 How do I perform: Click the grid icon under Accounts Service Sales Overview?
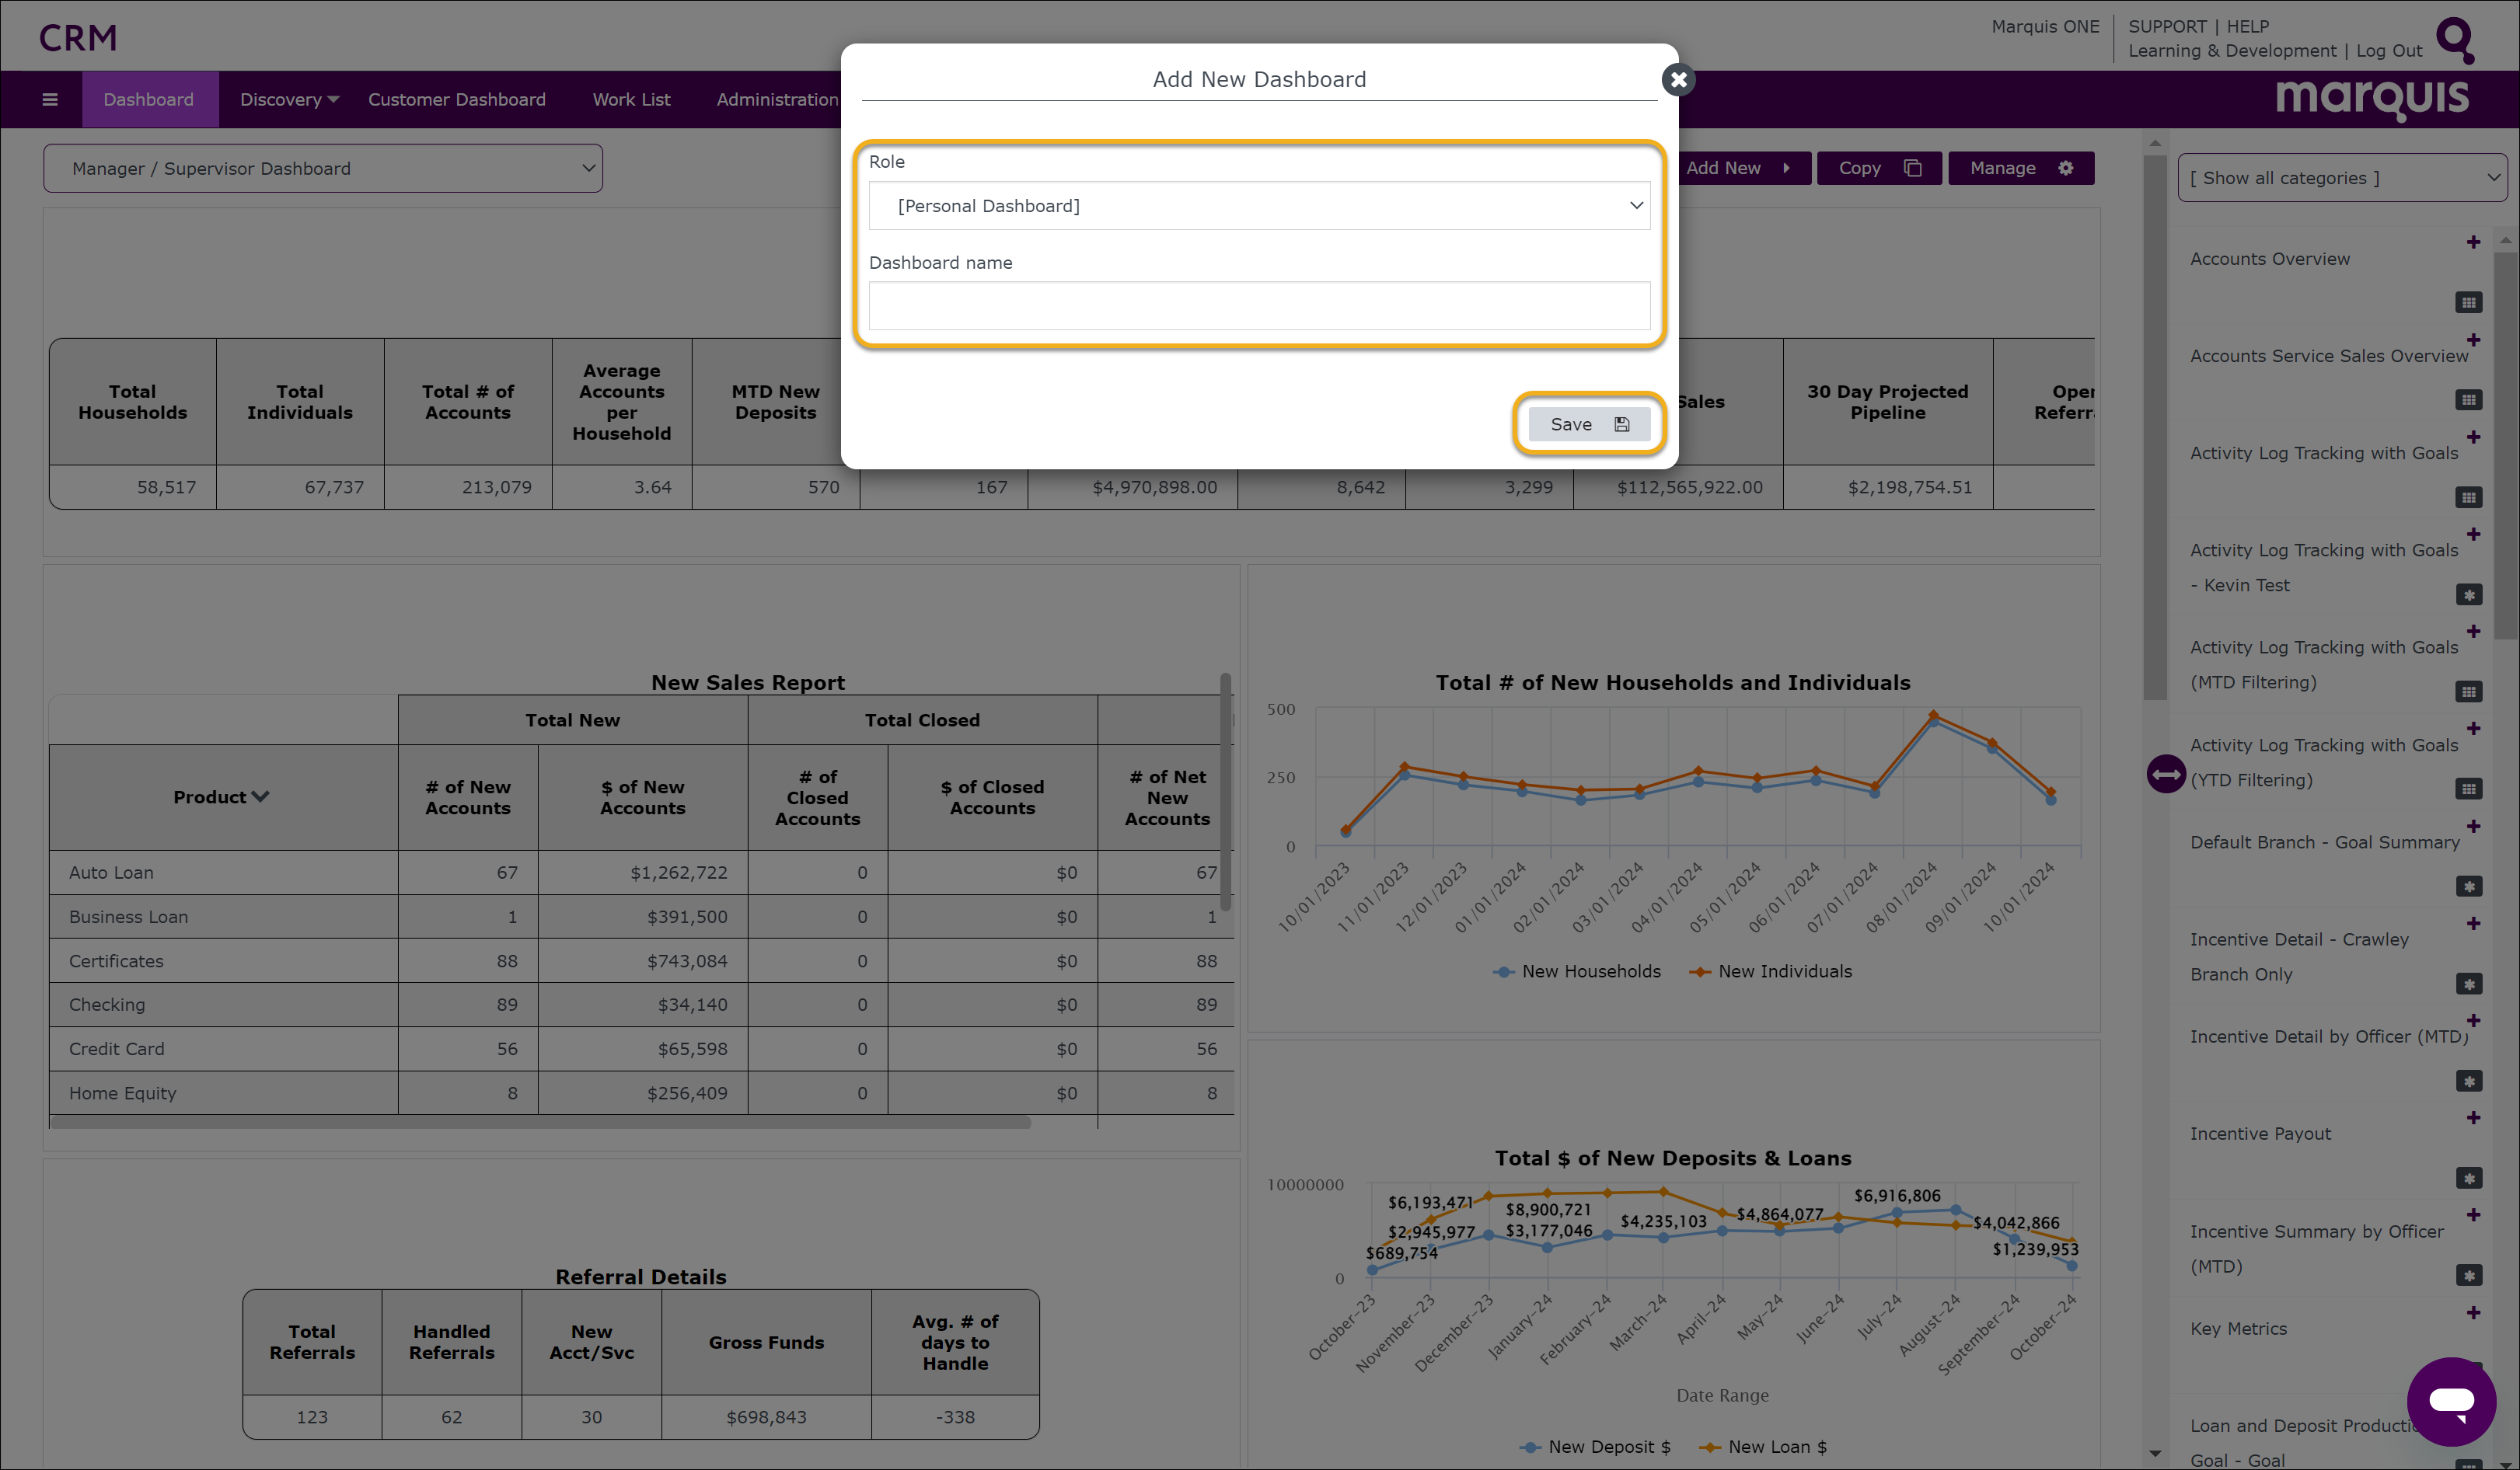[2467, 399]
